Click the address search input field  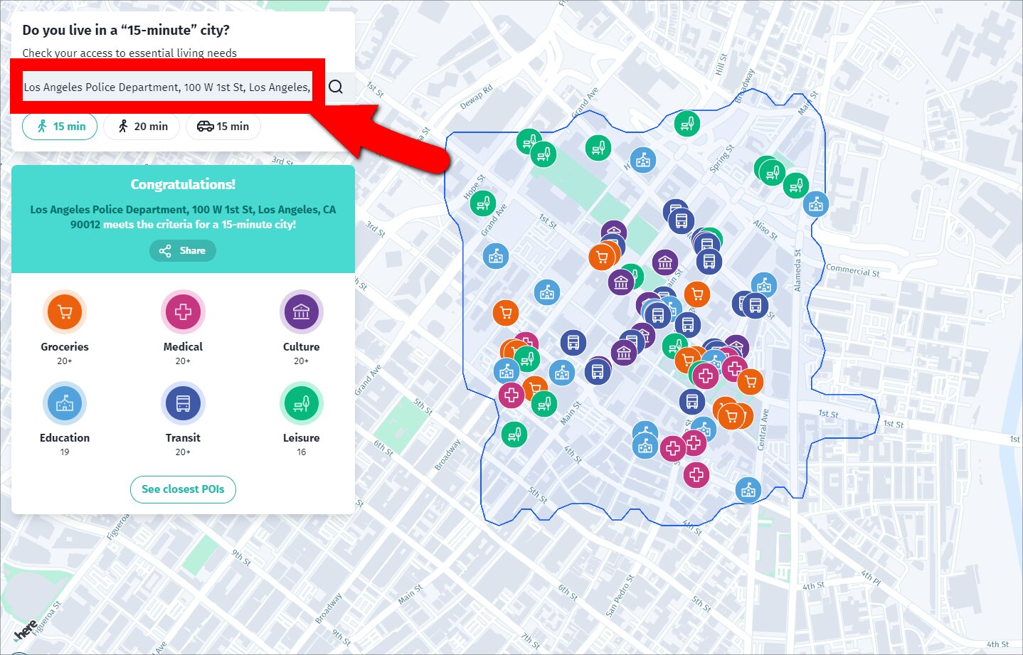tap(168, 87)
